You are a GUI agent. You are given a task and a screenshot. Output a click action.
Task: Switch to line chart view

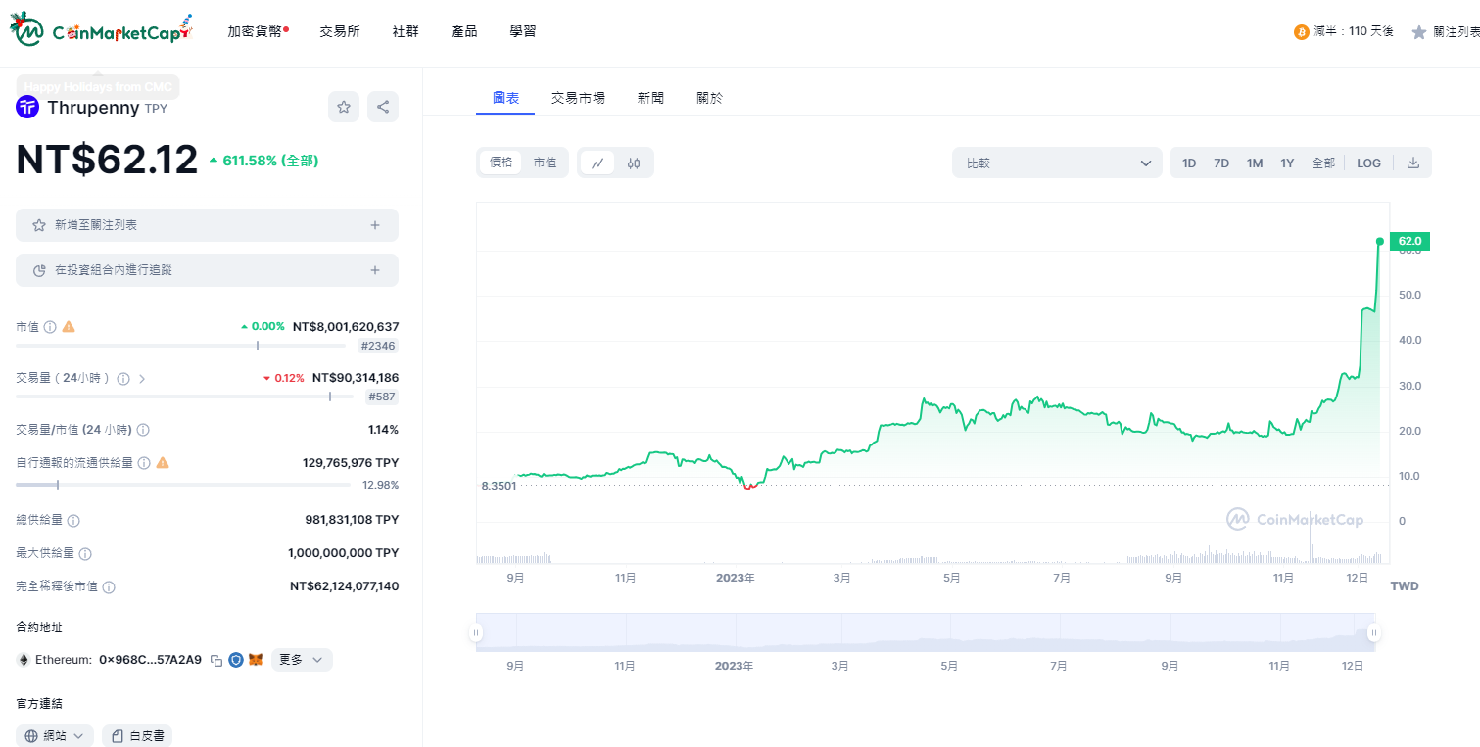pos(597,163)
